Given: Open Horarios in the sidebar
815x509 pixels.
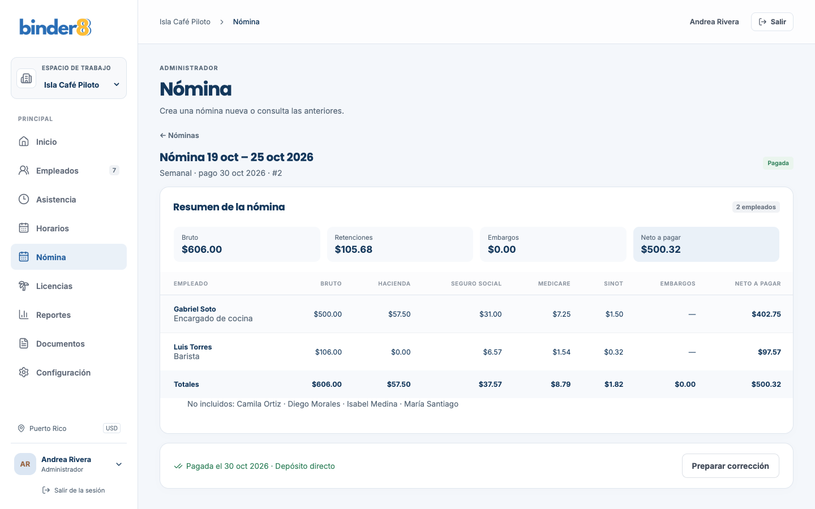Looking at the screenshot, I should [68, 228].
